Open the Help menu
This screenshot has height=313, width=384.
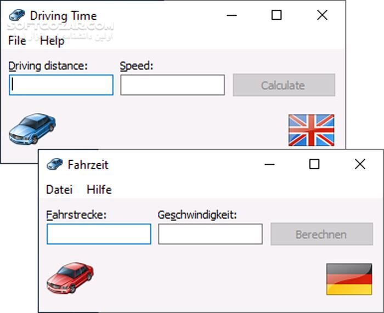[x=52, y=41]
